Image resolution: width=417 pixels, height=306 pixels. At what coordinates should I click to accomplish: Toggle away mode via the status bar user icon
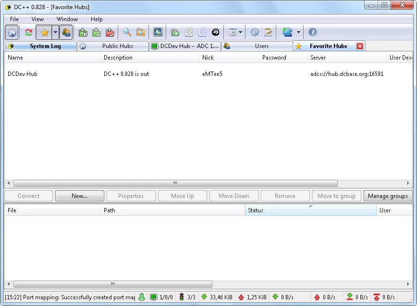coord(141,297)
